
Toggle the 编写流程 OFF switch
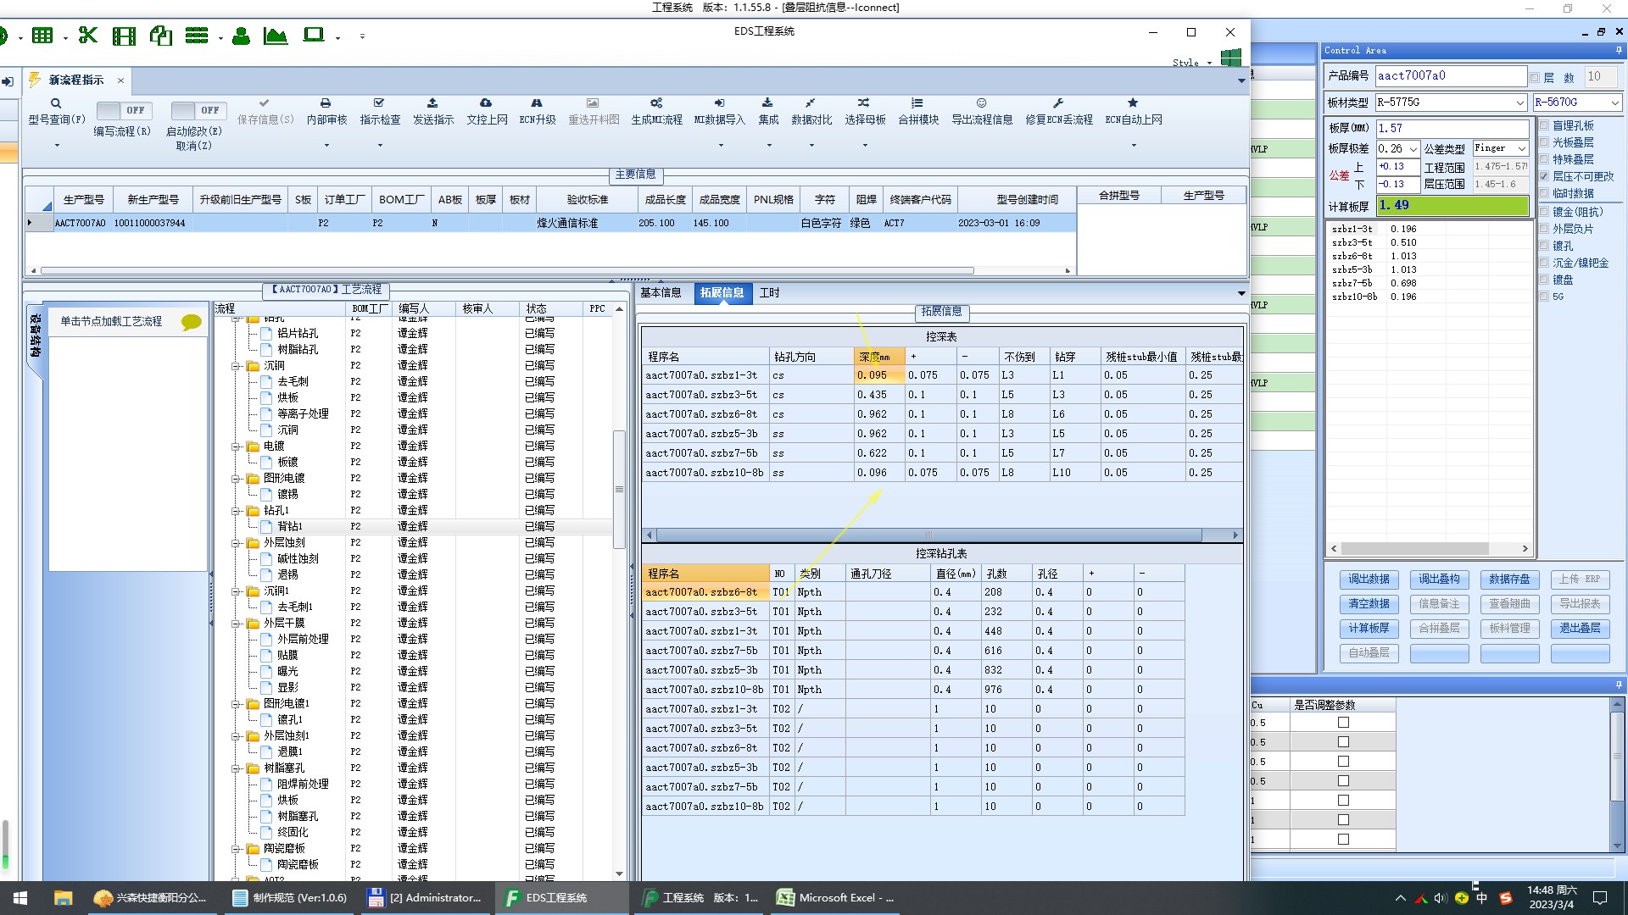pos(123,111)
